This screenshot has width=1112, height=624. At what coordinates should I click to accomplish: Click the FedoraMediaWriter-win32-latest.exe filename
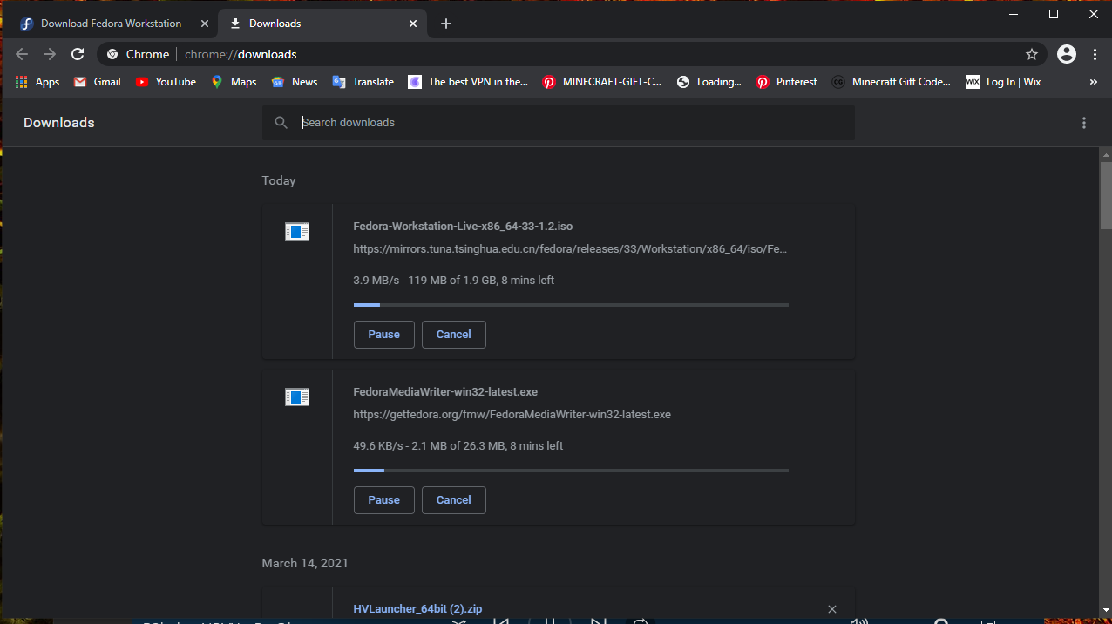(x=445, y=391)
